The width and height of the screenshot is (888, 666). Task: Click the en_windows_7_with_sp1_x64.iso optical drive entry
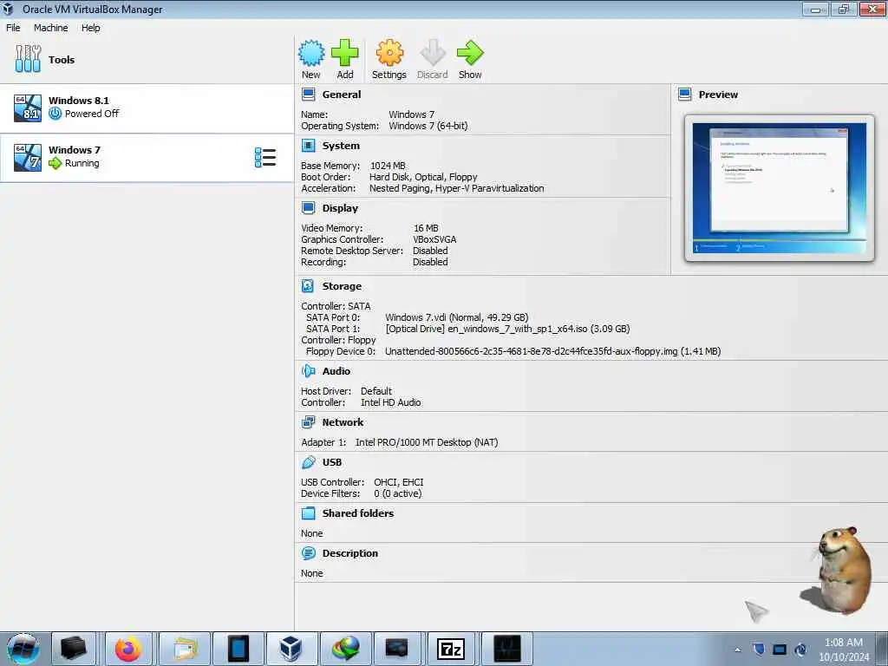pyautogui.click(x=507, y=329)
